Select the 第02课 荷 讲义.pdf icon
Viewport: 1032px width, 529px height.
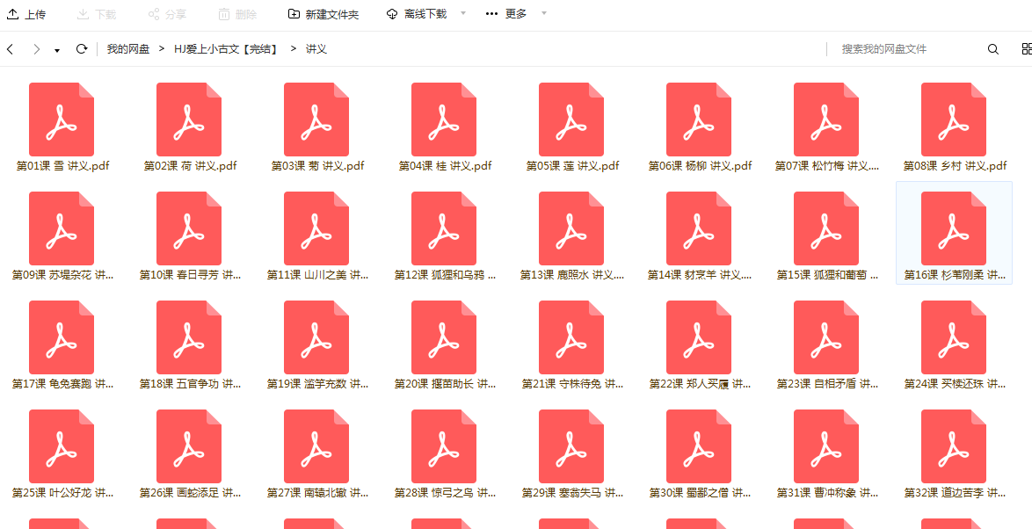coord(189,120)
